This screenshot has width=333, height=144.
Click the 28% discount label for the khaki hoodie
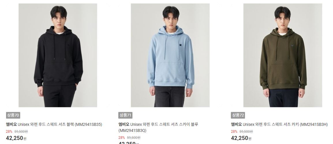point(234,132)
